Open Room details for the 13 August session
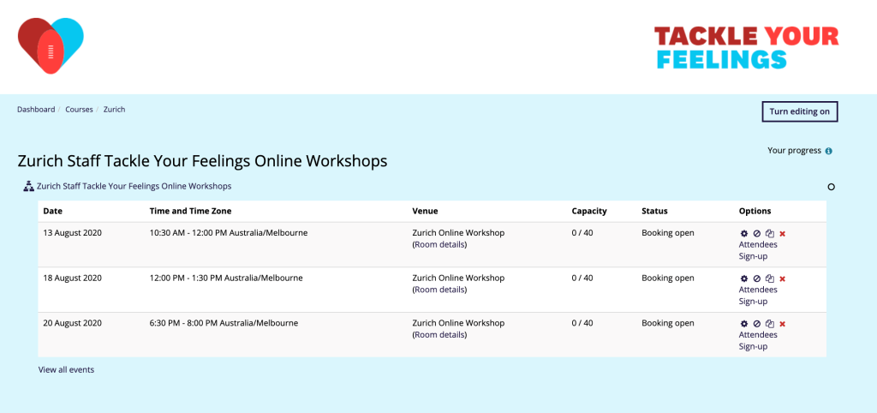 pyautogui.click(x=439, y=244)
